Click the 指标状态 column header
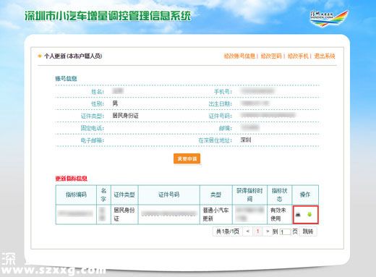This screenshot has height=277, width=376. coord(280,195)
